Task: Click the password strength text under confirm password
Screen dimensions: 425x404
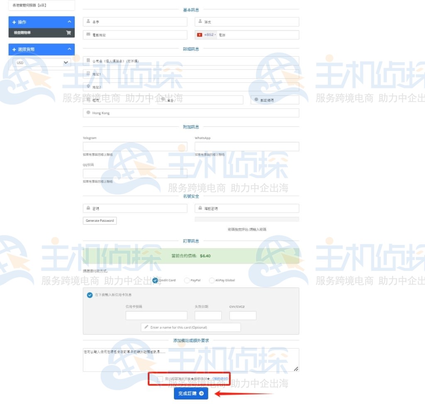Action: tap(247, 229)
